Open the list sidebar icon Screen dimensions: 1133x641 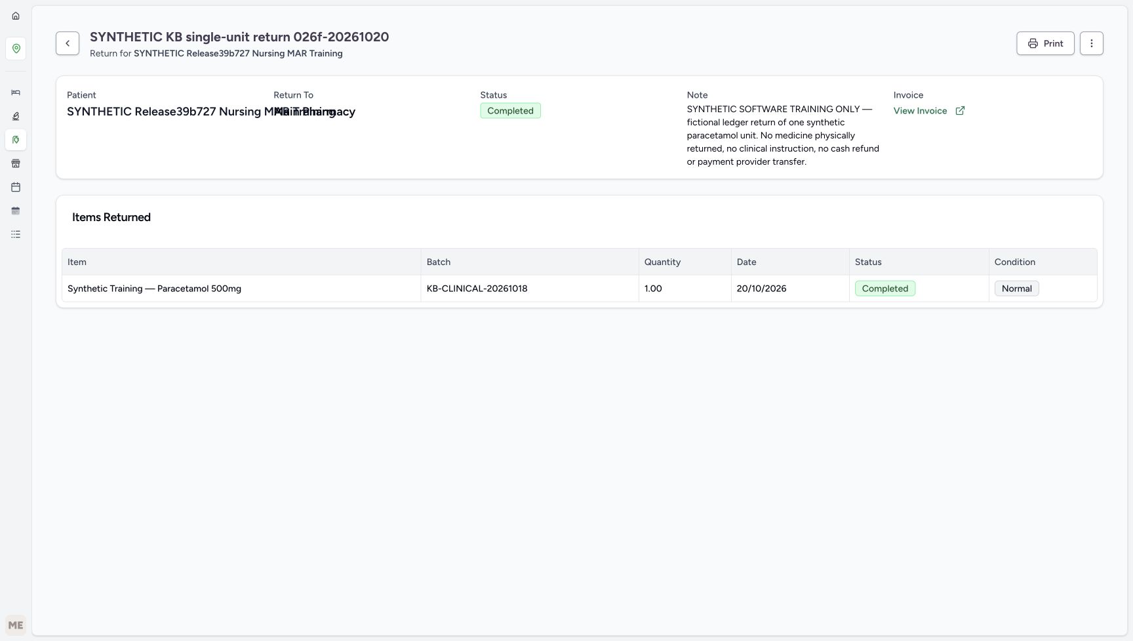pyautogui.click(x=16, y=234)
